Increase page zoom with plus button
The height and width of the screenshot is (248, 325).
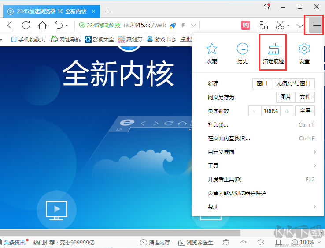point(287,111)
